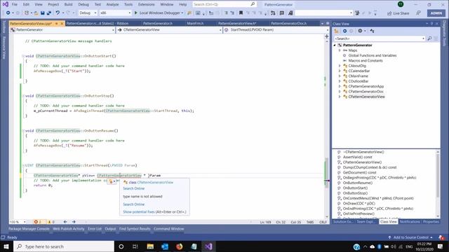Screen dimensions: 449x252
Task: Click the Send Feedback icon beside Live Share
Action: point(418,13)
